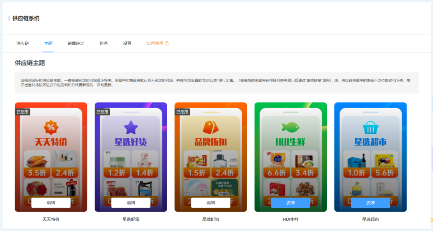Click the orange price tag icon on 品牌折扣
This screenshot has height=231, width=433.
pyautogui.click(x=211, y=127)
